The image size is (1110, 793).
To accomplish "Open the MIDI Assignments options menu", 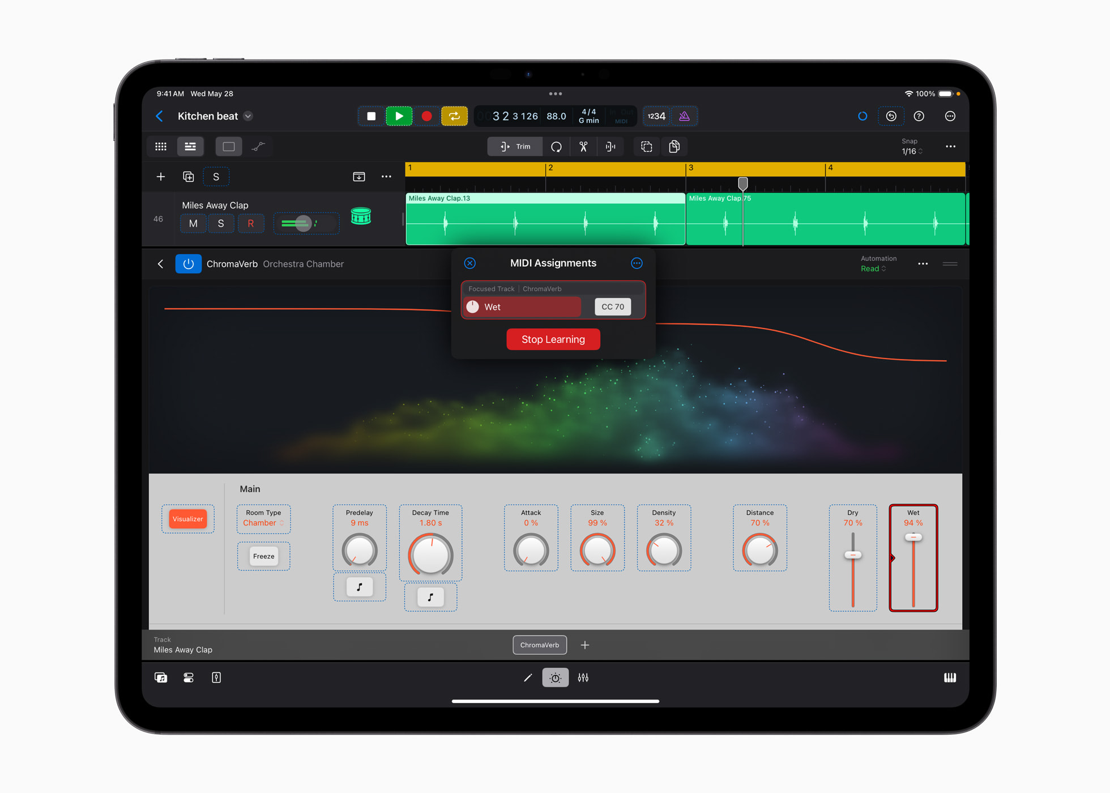I will coord(637,263).
